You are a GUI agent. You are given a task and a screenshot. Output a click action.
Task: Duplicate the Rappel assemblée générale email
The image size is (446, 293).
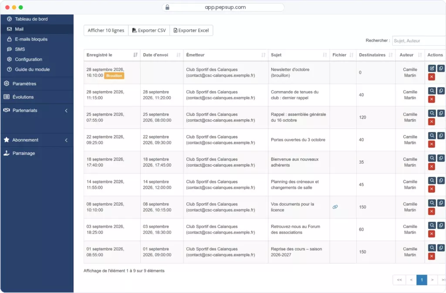pyautogui.click(x=441, y=113)
